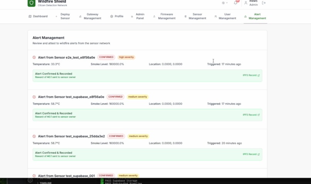This screenshot has width=311, height=184.
Task: Click medium severity badge on test_supabase_e8f56a0e
Action: tap(138, 97)
